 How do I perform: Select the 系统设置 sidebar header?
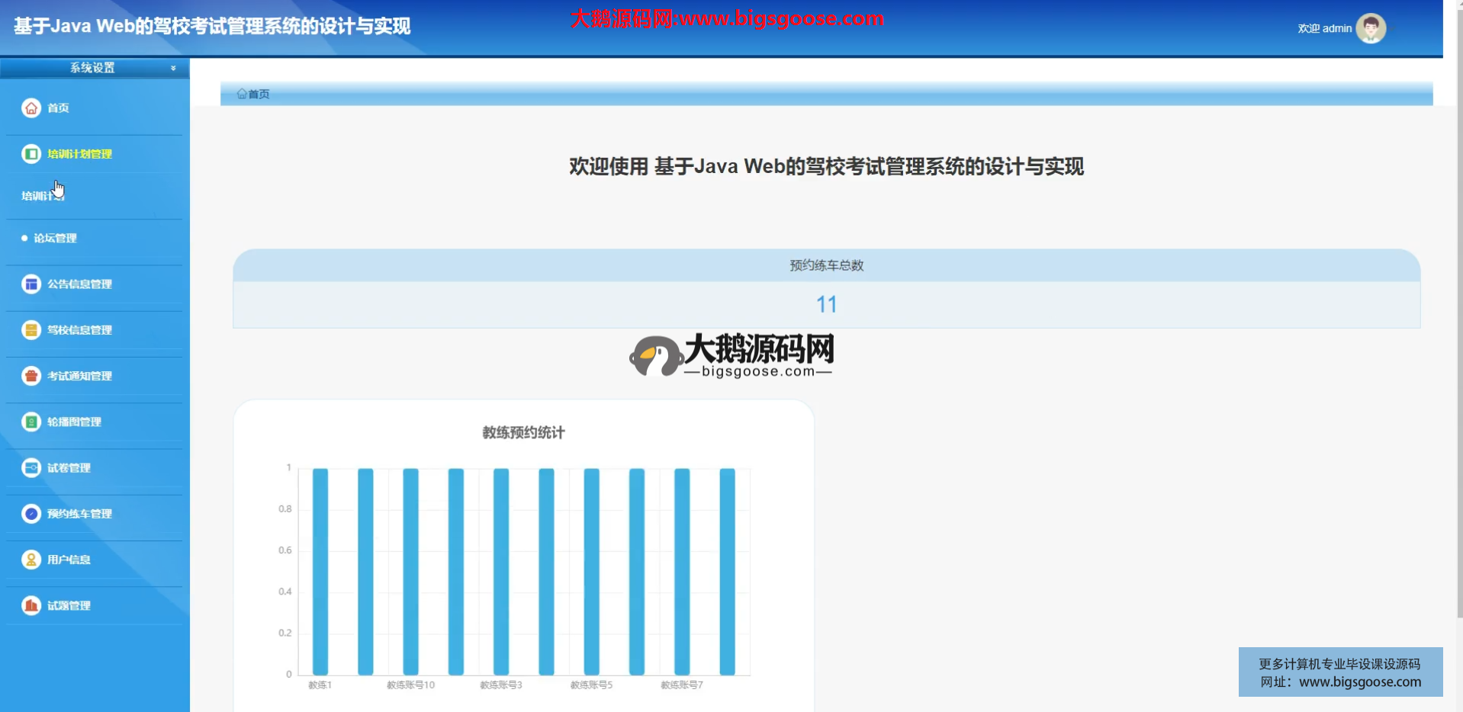(92, 68)
